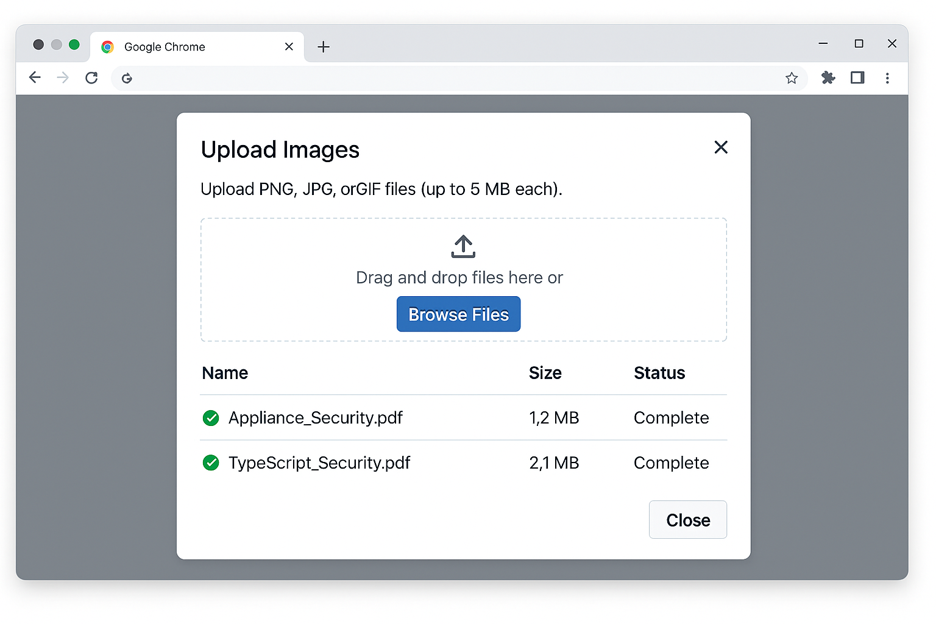Close the Google Chrome tab
Screen dimensions: 936x624
click(x=289, y=47)
